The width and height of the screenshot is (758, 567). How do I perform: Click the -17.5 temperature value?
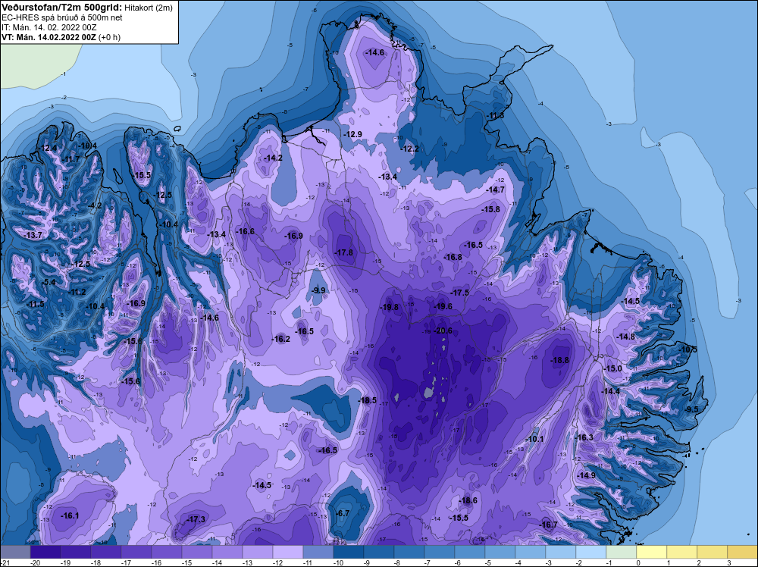(x=460, y=293)
